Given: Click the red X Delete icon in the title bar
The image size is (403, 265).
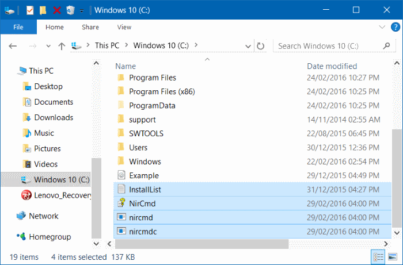Looking at the screenshot, I should [57, 10].
